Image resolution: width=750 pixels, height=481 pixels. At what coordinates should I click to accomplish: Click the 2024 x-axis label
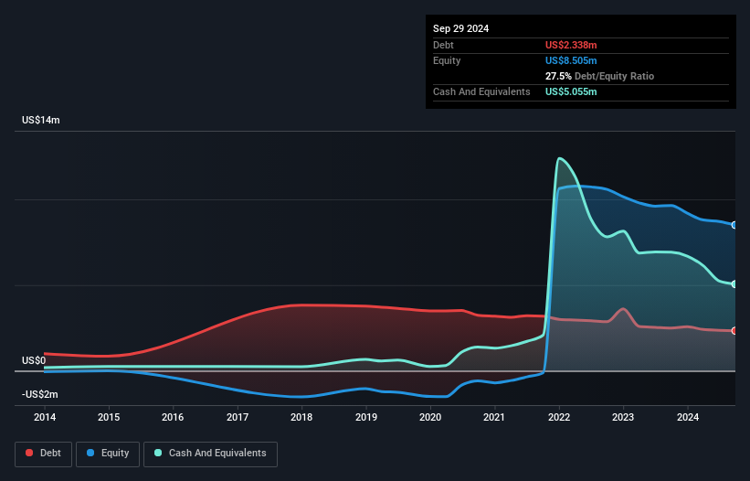[688, 417]
